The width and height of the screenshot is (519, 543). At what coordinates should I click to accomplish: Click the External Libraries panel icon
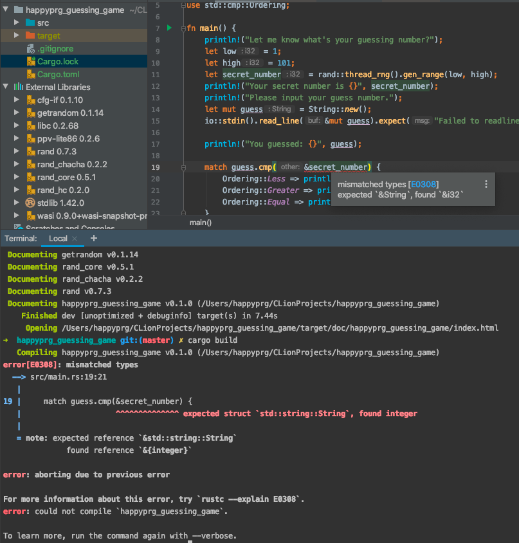(19, 87)
